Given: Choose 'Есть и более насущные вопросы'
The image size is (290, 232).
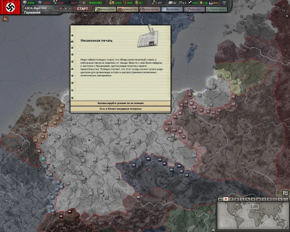Looking at the screenshot, I should 120,109.
